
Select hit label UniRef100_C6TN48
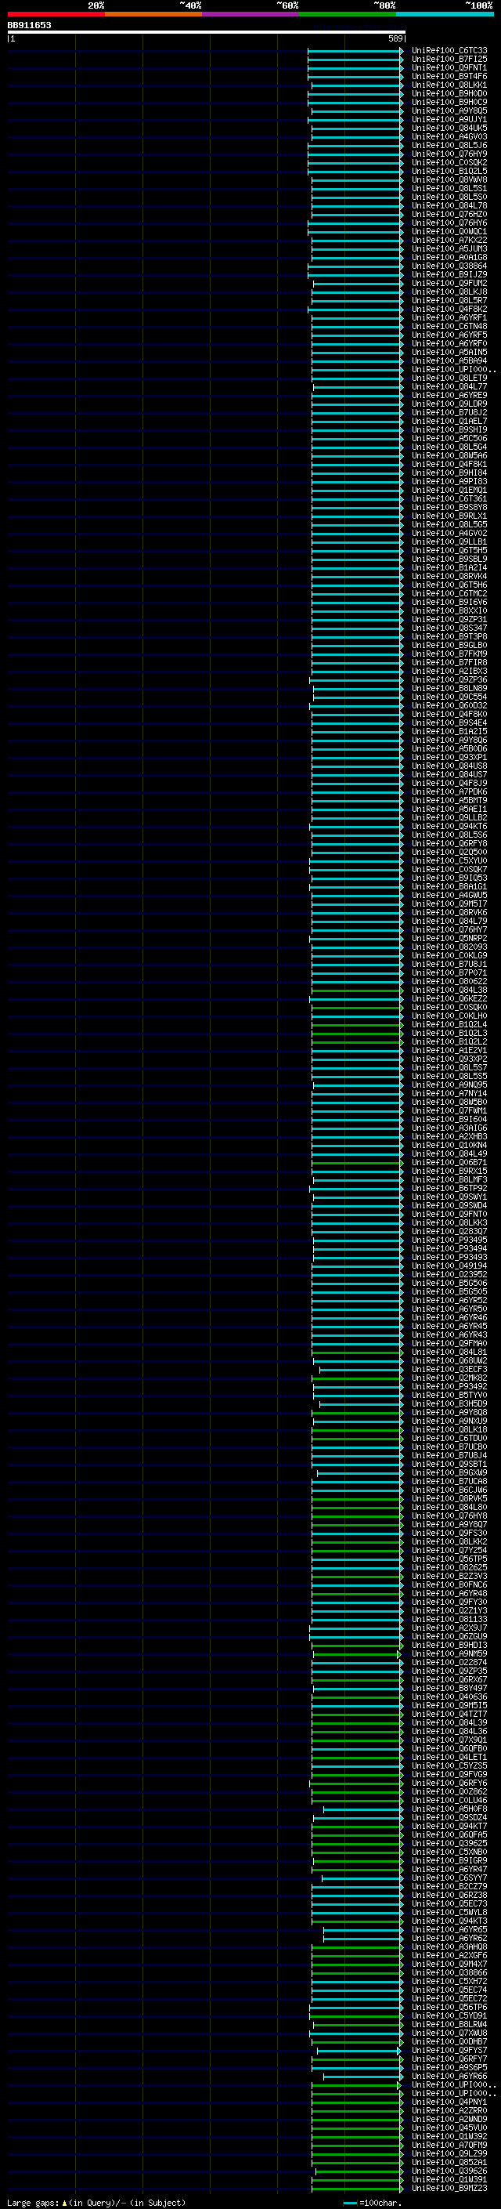(449, 326)
